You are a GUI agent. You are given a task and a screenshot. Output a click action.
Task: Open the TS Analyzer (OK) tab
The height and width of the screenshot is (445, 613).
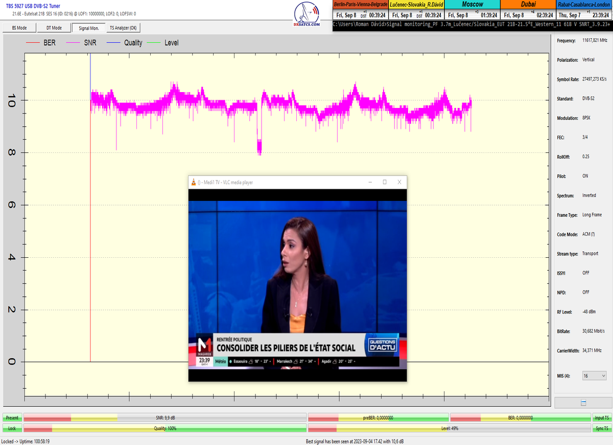tap(123, 28)
